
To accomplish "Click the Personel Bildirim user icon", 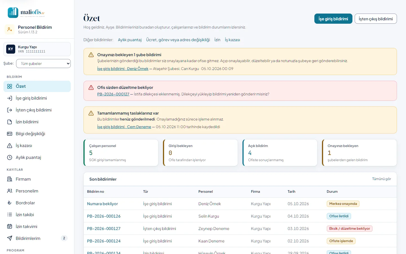I will [10, 29].
